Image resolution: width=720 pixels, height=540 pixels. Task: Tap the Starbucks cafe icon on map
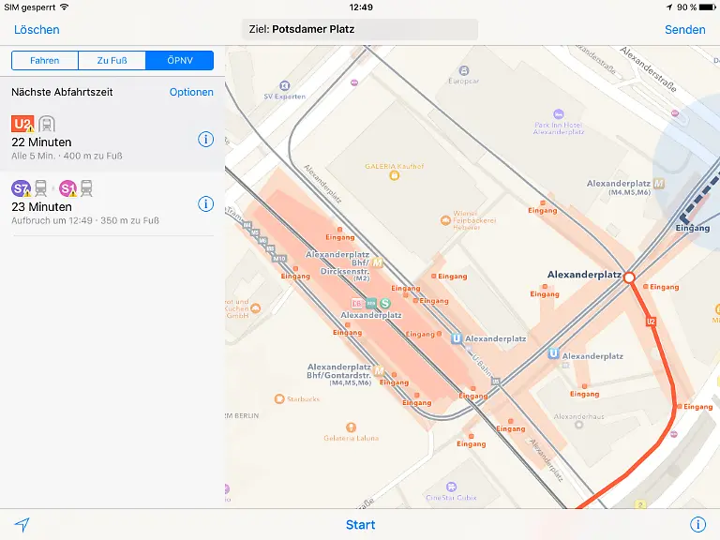pyautogui.click(x=279, y=399)
